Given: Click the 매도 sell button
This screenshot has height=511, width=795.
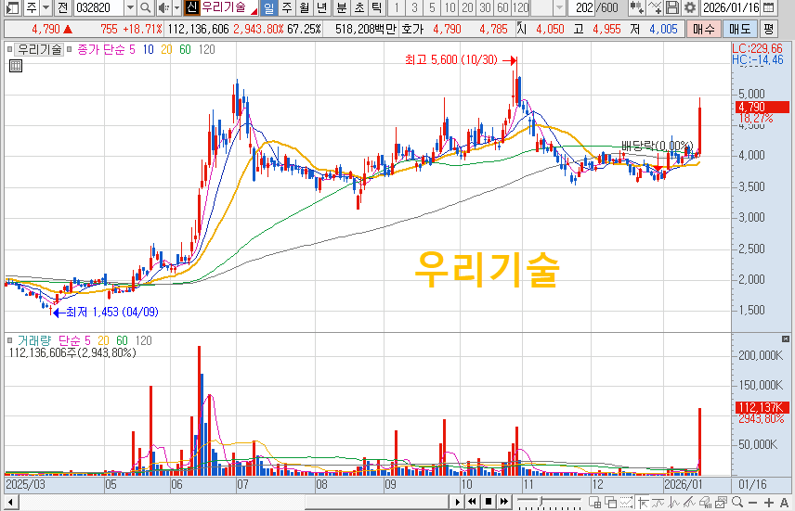Looking at the screenshot, I should (739, 29).
